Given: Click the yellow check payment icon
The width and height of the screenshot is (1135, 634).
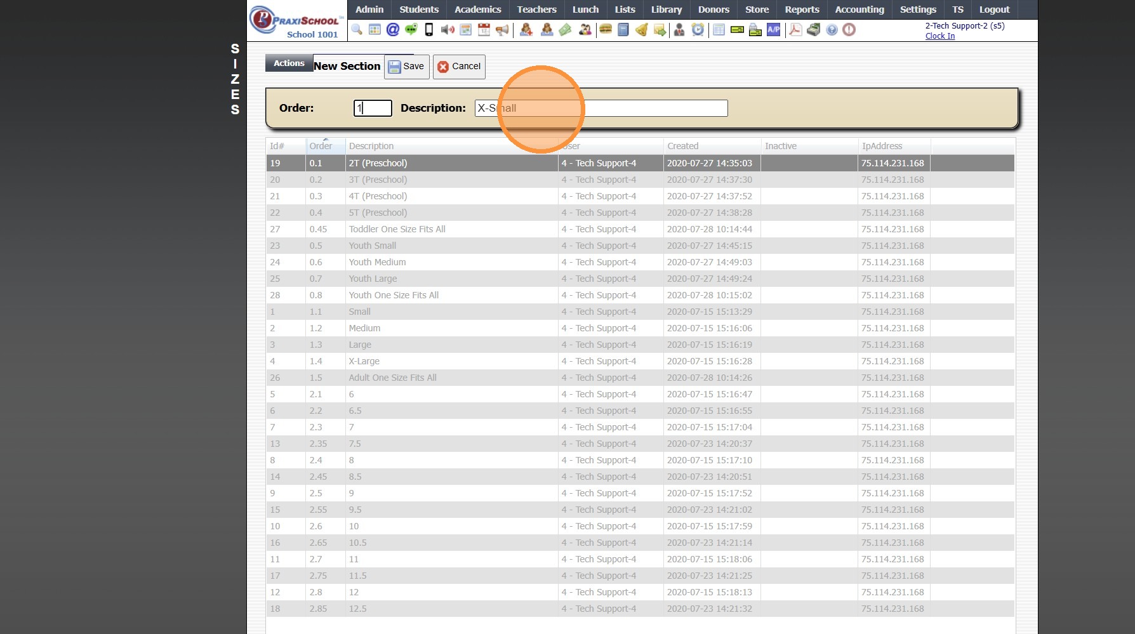Looking at the screenshot, I should click(737, 30).
